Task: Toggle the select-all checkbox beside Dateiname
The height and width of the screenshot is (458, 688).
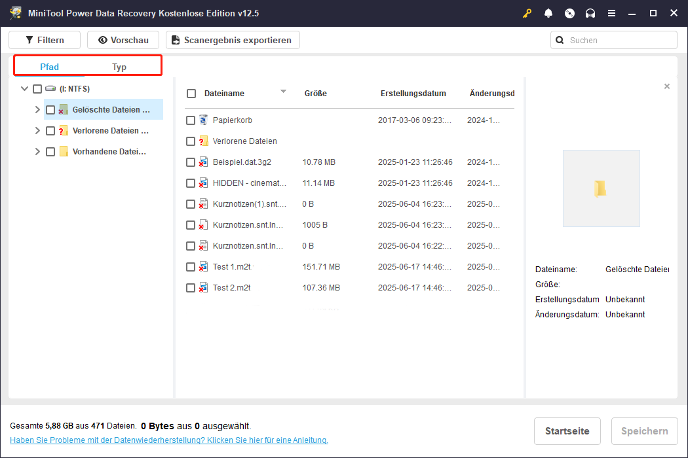Action: coord(191,94)
